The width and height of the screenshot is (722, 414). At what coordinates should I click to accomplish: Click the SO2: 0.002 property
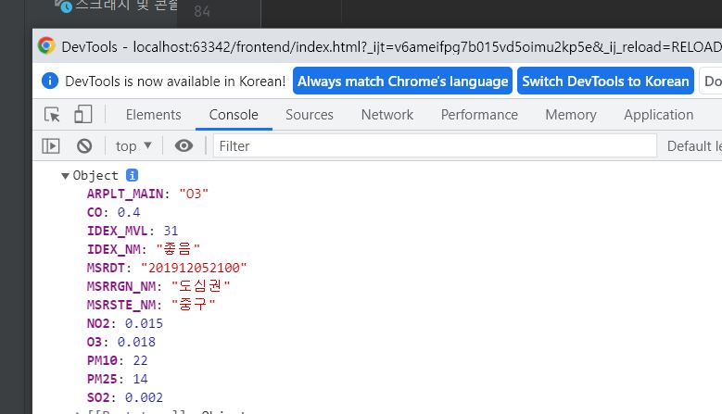click(125, 397)
